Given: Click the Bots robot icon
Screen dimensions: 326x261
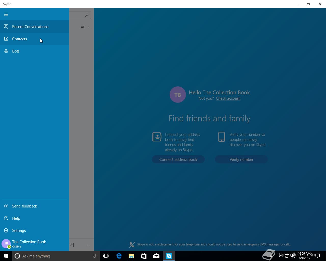Looking at the screenshot, I should [x=6, y=51].
